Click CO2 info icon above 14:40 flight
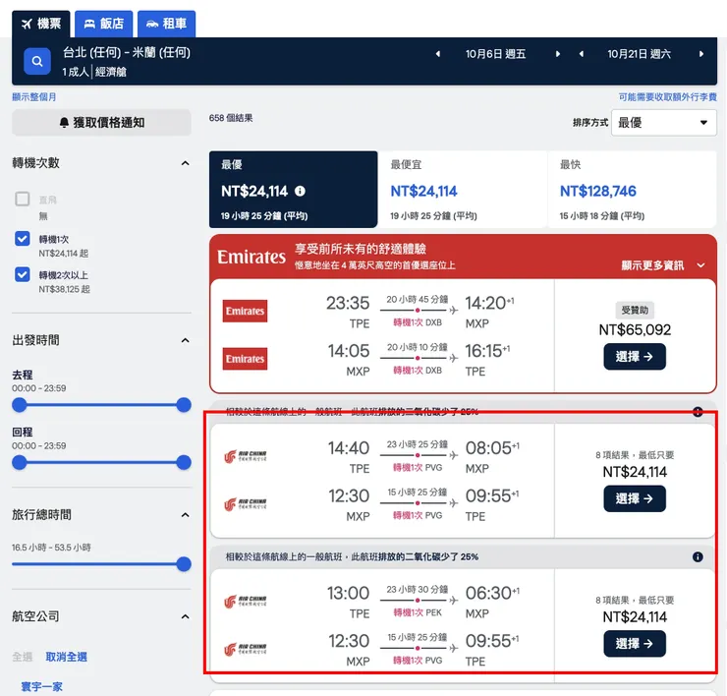Image resolution: width=727 pixels, height=696 pixels. click(x=698, y=412)
